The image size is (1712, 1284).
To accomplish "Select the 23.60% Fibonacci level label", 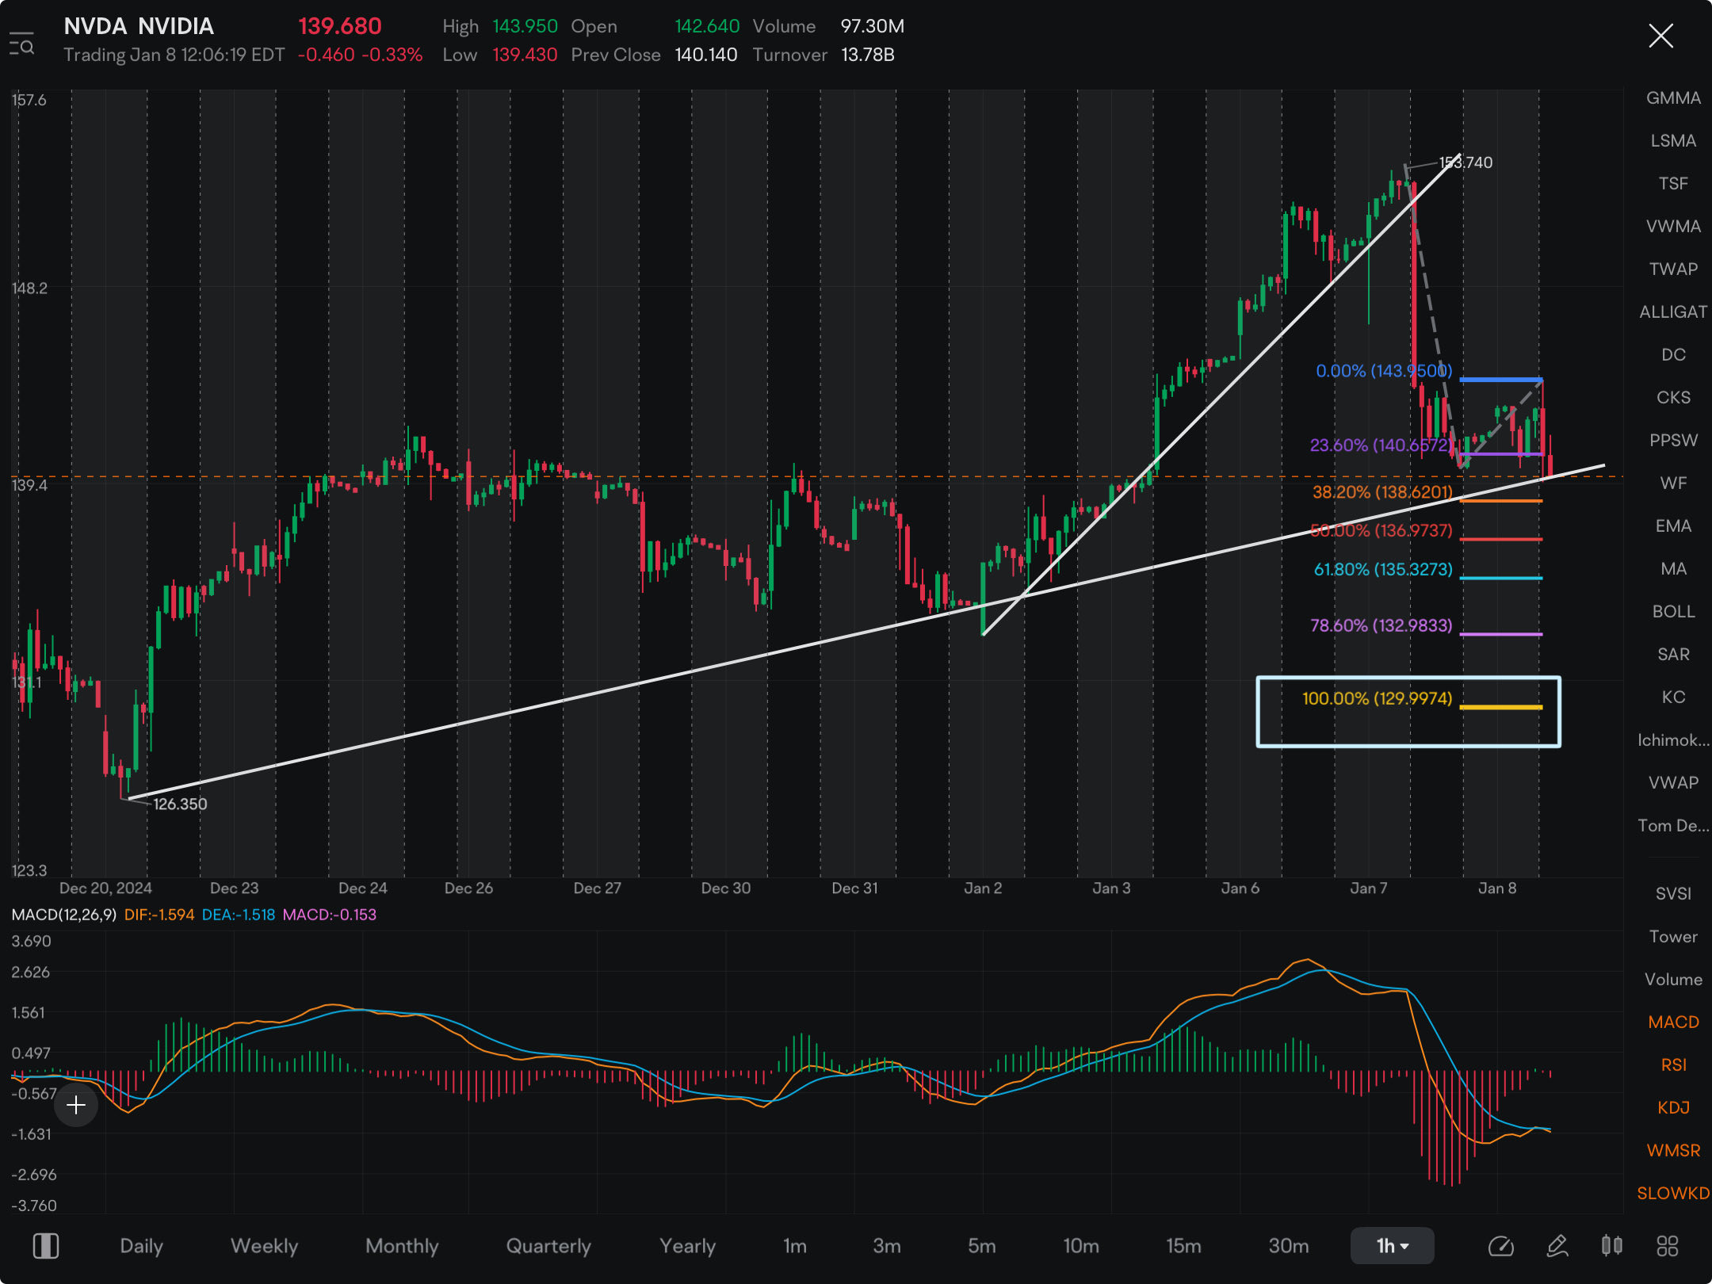I will (1381, 445).
